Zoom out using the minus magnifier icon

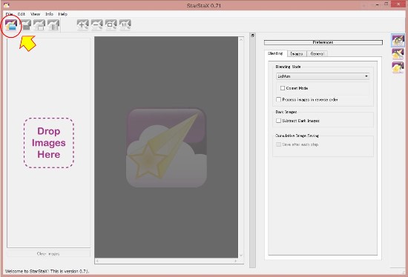[x=96, y=24]
